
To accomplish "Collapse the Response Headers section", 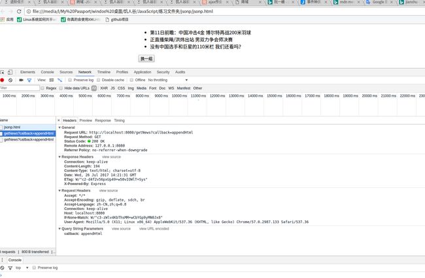I will pos(59,157).
